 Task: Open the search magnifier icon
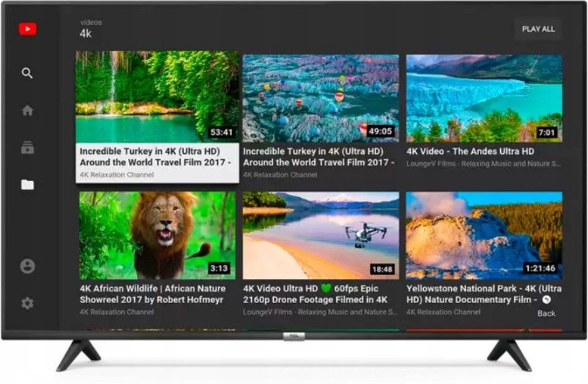click(x=27, y=73)
